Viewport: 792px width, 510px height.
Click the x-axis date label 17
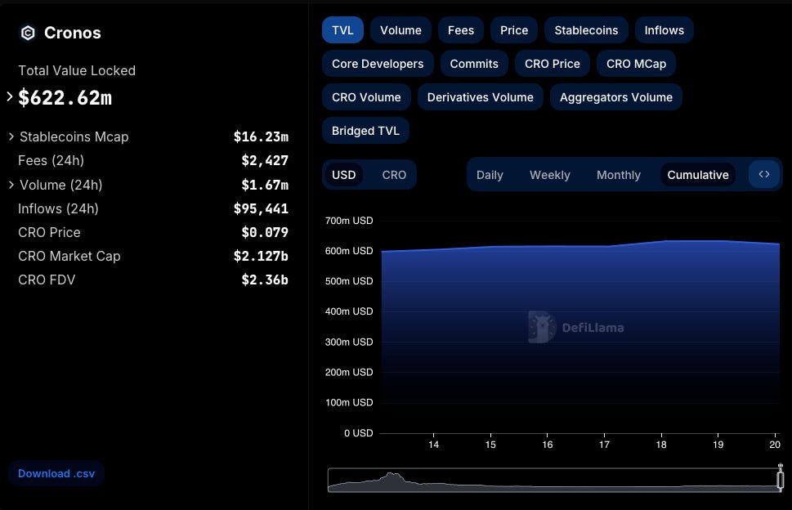[x=604, y=445]
